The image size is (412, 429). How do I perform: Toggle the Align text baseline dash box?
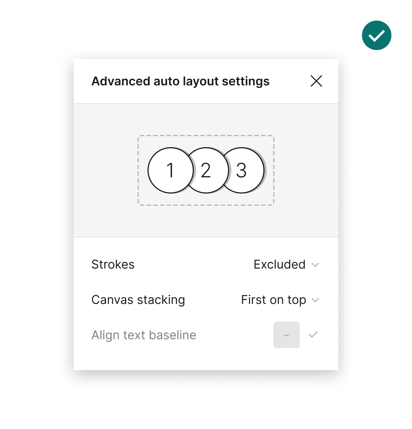point(286,335)
